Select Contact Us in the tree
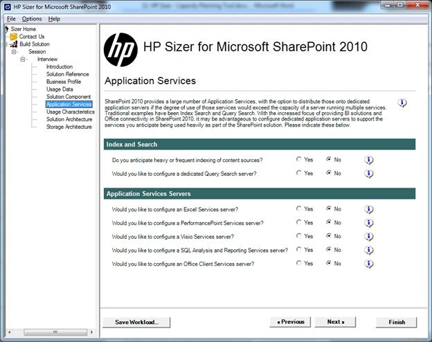Image resolution: width=432 pixels, height=342 pixels. point(32,37)
